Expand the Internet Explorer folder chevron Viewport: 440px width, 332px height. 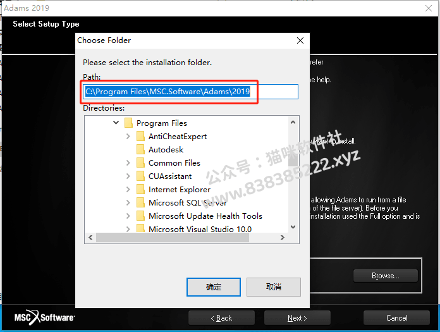click(x=128, y=190)
